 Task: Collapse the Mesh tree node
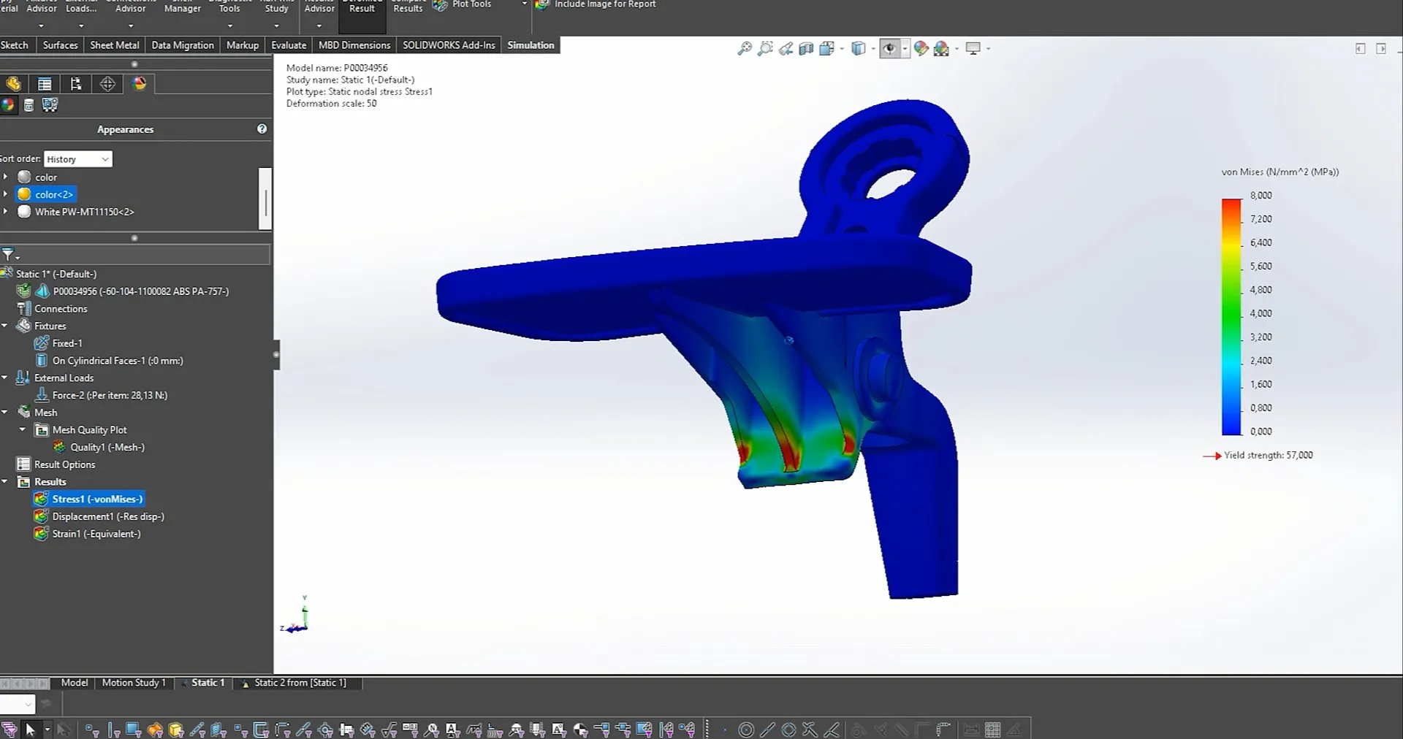pos(5,413)
